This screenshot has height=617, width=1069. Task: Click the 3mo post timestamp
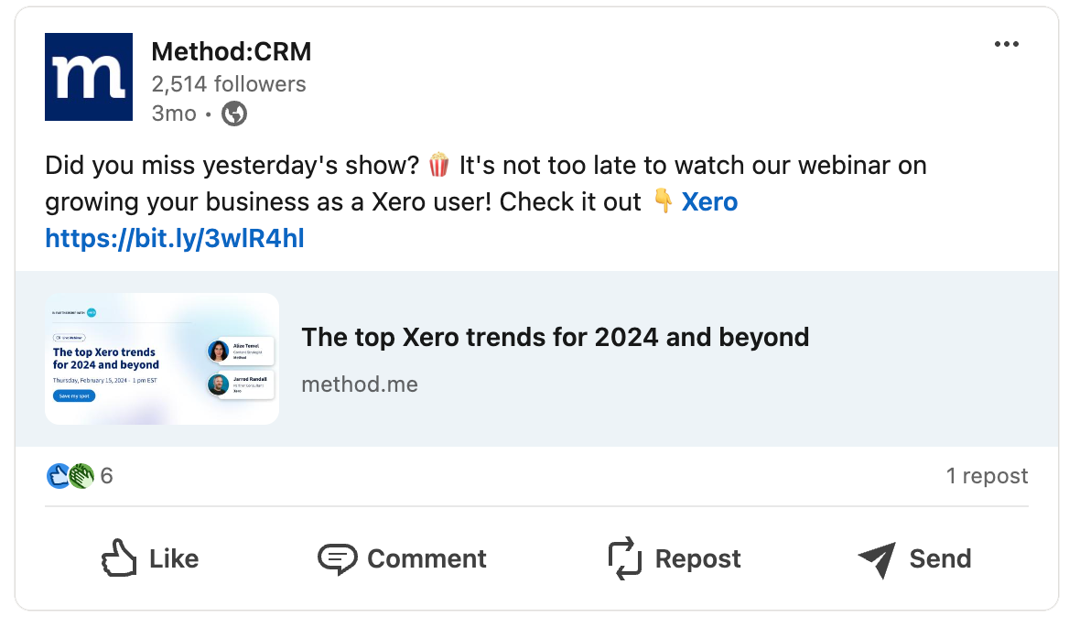coord(174,114)
